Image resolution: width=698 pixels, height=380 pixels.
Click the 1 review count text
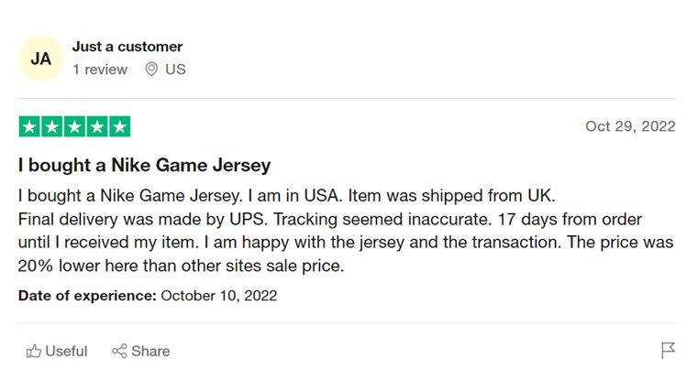pyautogui.click(x=100, y=70)
